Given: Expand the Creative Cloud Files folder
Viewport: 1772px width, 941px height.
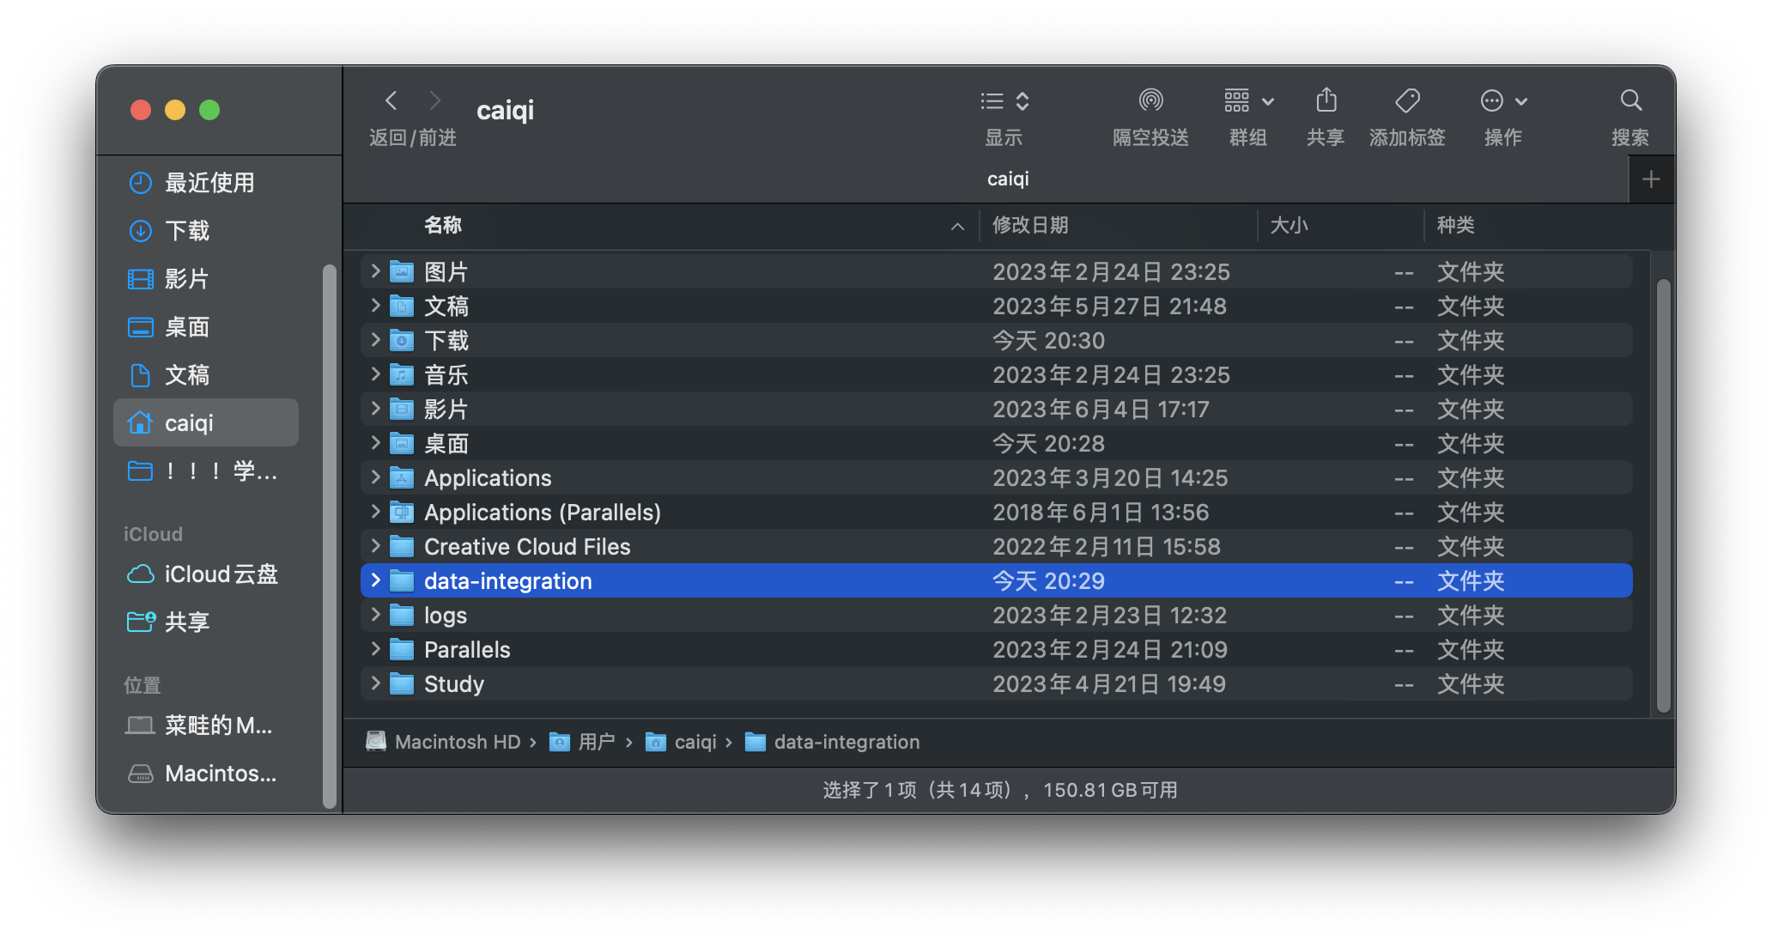Looking at the screenshot, I should click(375, 547).
